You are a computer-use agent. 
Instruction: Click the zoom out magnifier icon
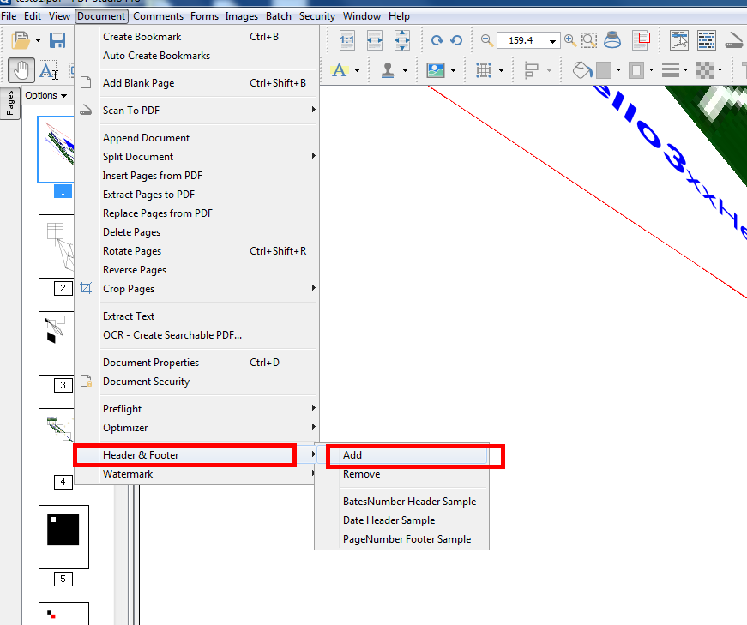485,39
